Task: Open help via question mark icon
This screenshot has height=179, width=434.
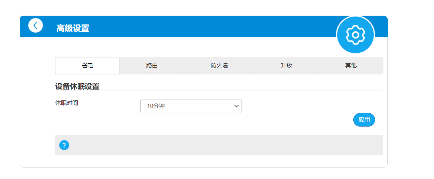Action: [x=64, y=145]
